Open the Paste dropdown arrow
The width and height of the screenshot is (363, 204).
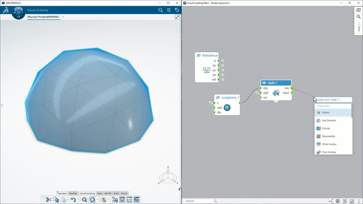tap(68, 200)
